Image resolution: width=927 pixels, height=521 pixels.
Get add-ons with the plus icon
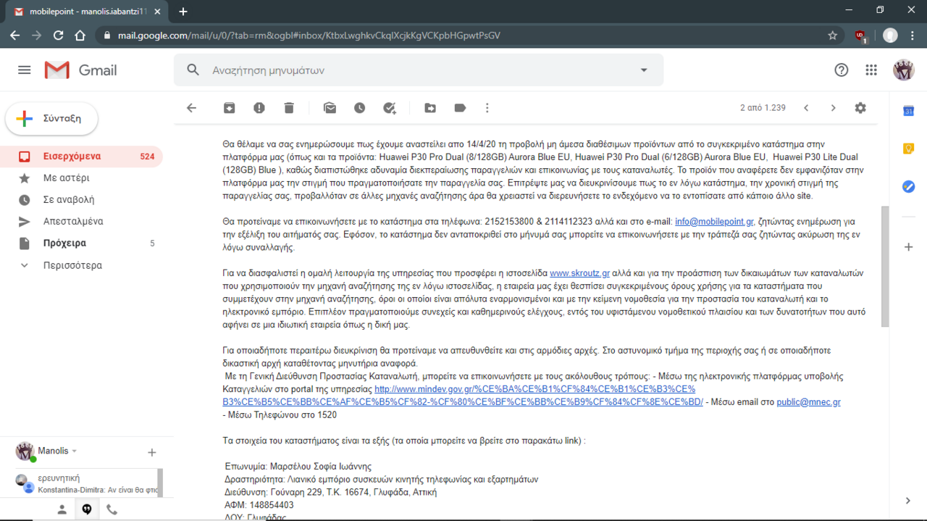click(x=908, y=247)
